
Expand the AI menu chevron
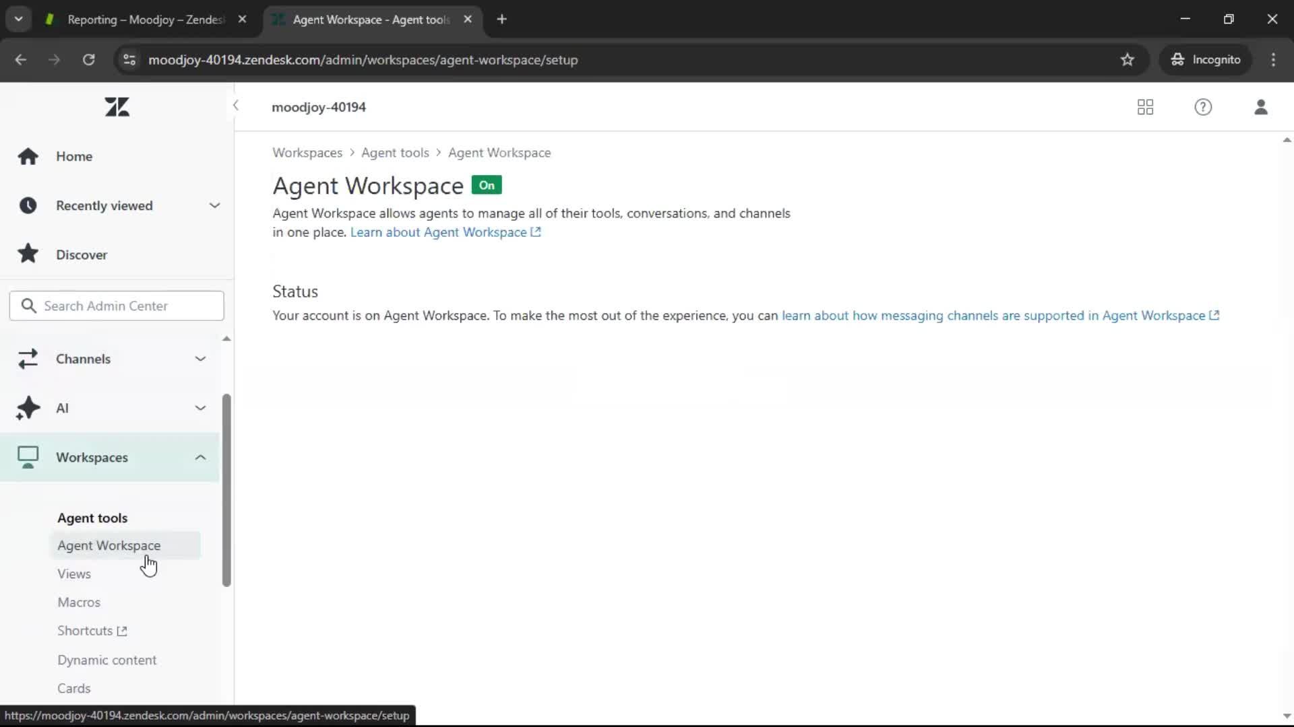(x=200, y=408)
